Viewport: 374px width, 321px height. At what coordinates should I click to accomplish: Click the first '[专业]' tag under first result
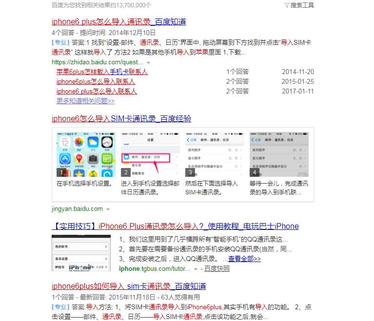point(60,42)
